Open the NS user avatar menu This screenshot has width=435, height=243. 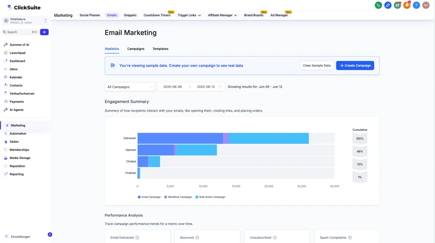(426, 5)
